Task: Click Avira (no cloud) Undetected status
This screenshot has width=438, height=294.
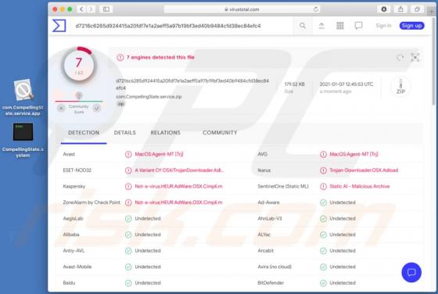Action: (x=343, y=267)
